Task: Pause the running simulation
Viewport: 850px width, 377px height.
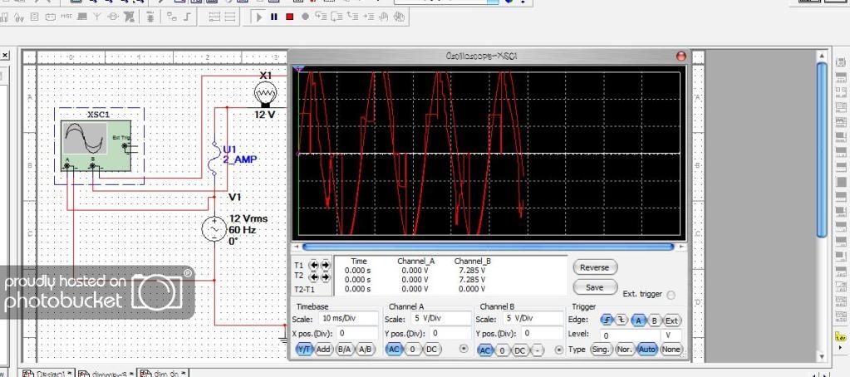Action: tap(273, 17)
